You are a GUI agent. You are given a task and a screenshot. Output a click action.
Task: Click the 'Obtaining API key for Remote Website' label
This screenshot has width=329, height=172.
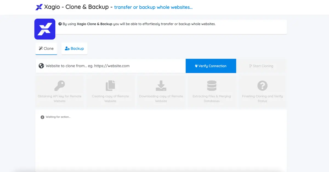click(59, 99)
